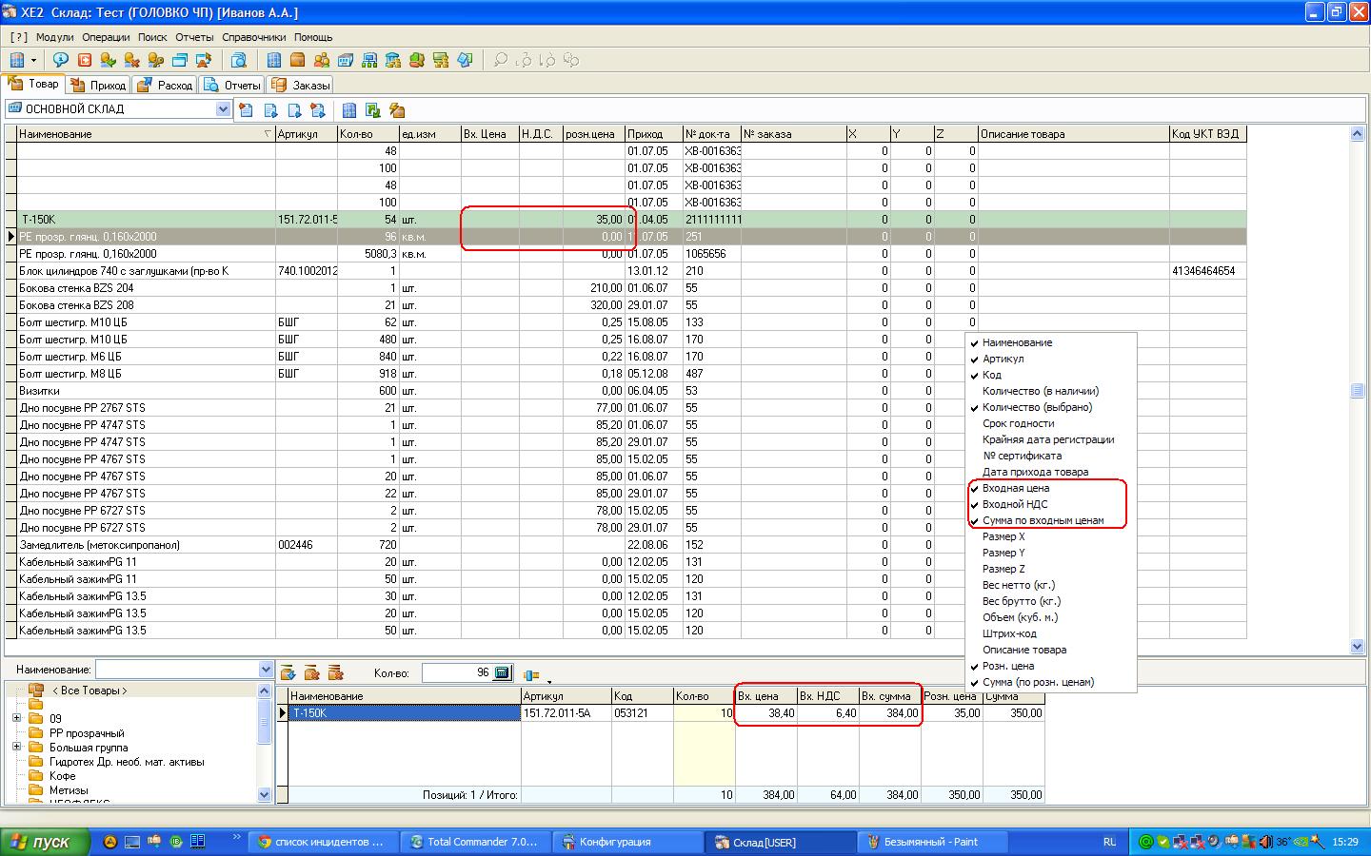Toggle 'Срок годности' column in list

coord(1018,423)
